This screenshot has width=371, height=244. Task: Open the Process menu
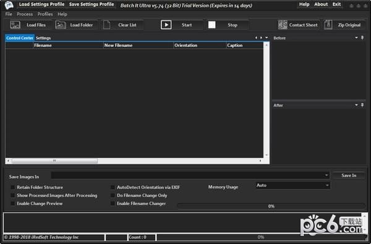click(x=25, y=14)
